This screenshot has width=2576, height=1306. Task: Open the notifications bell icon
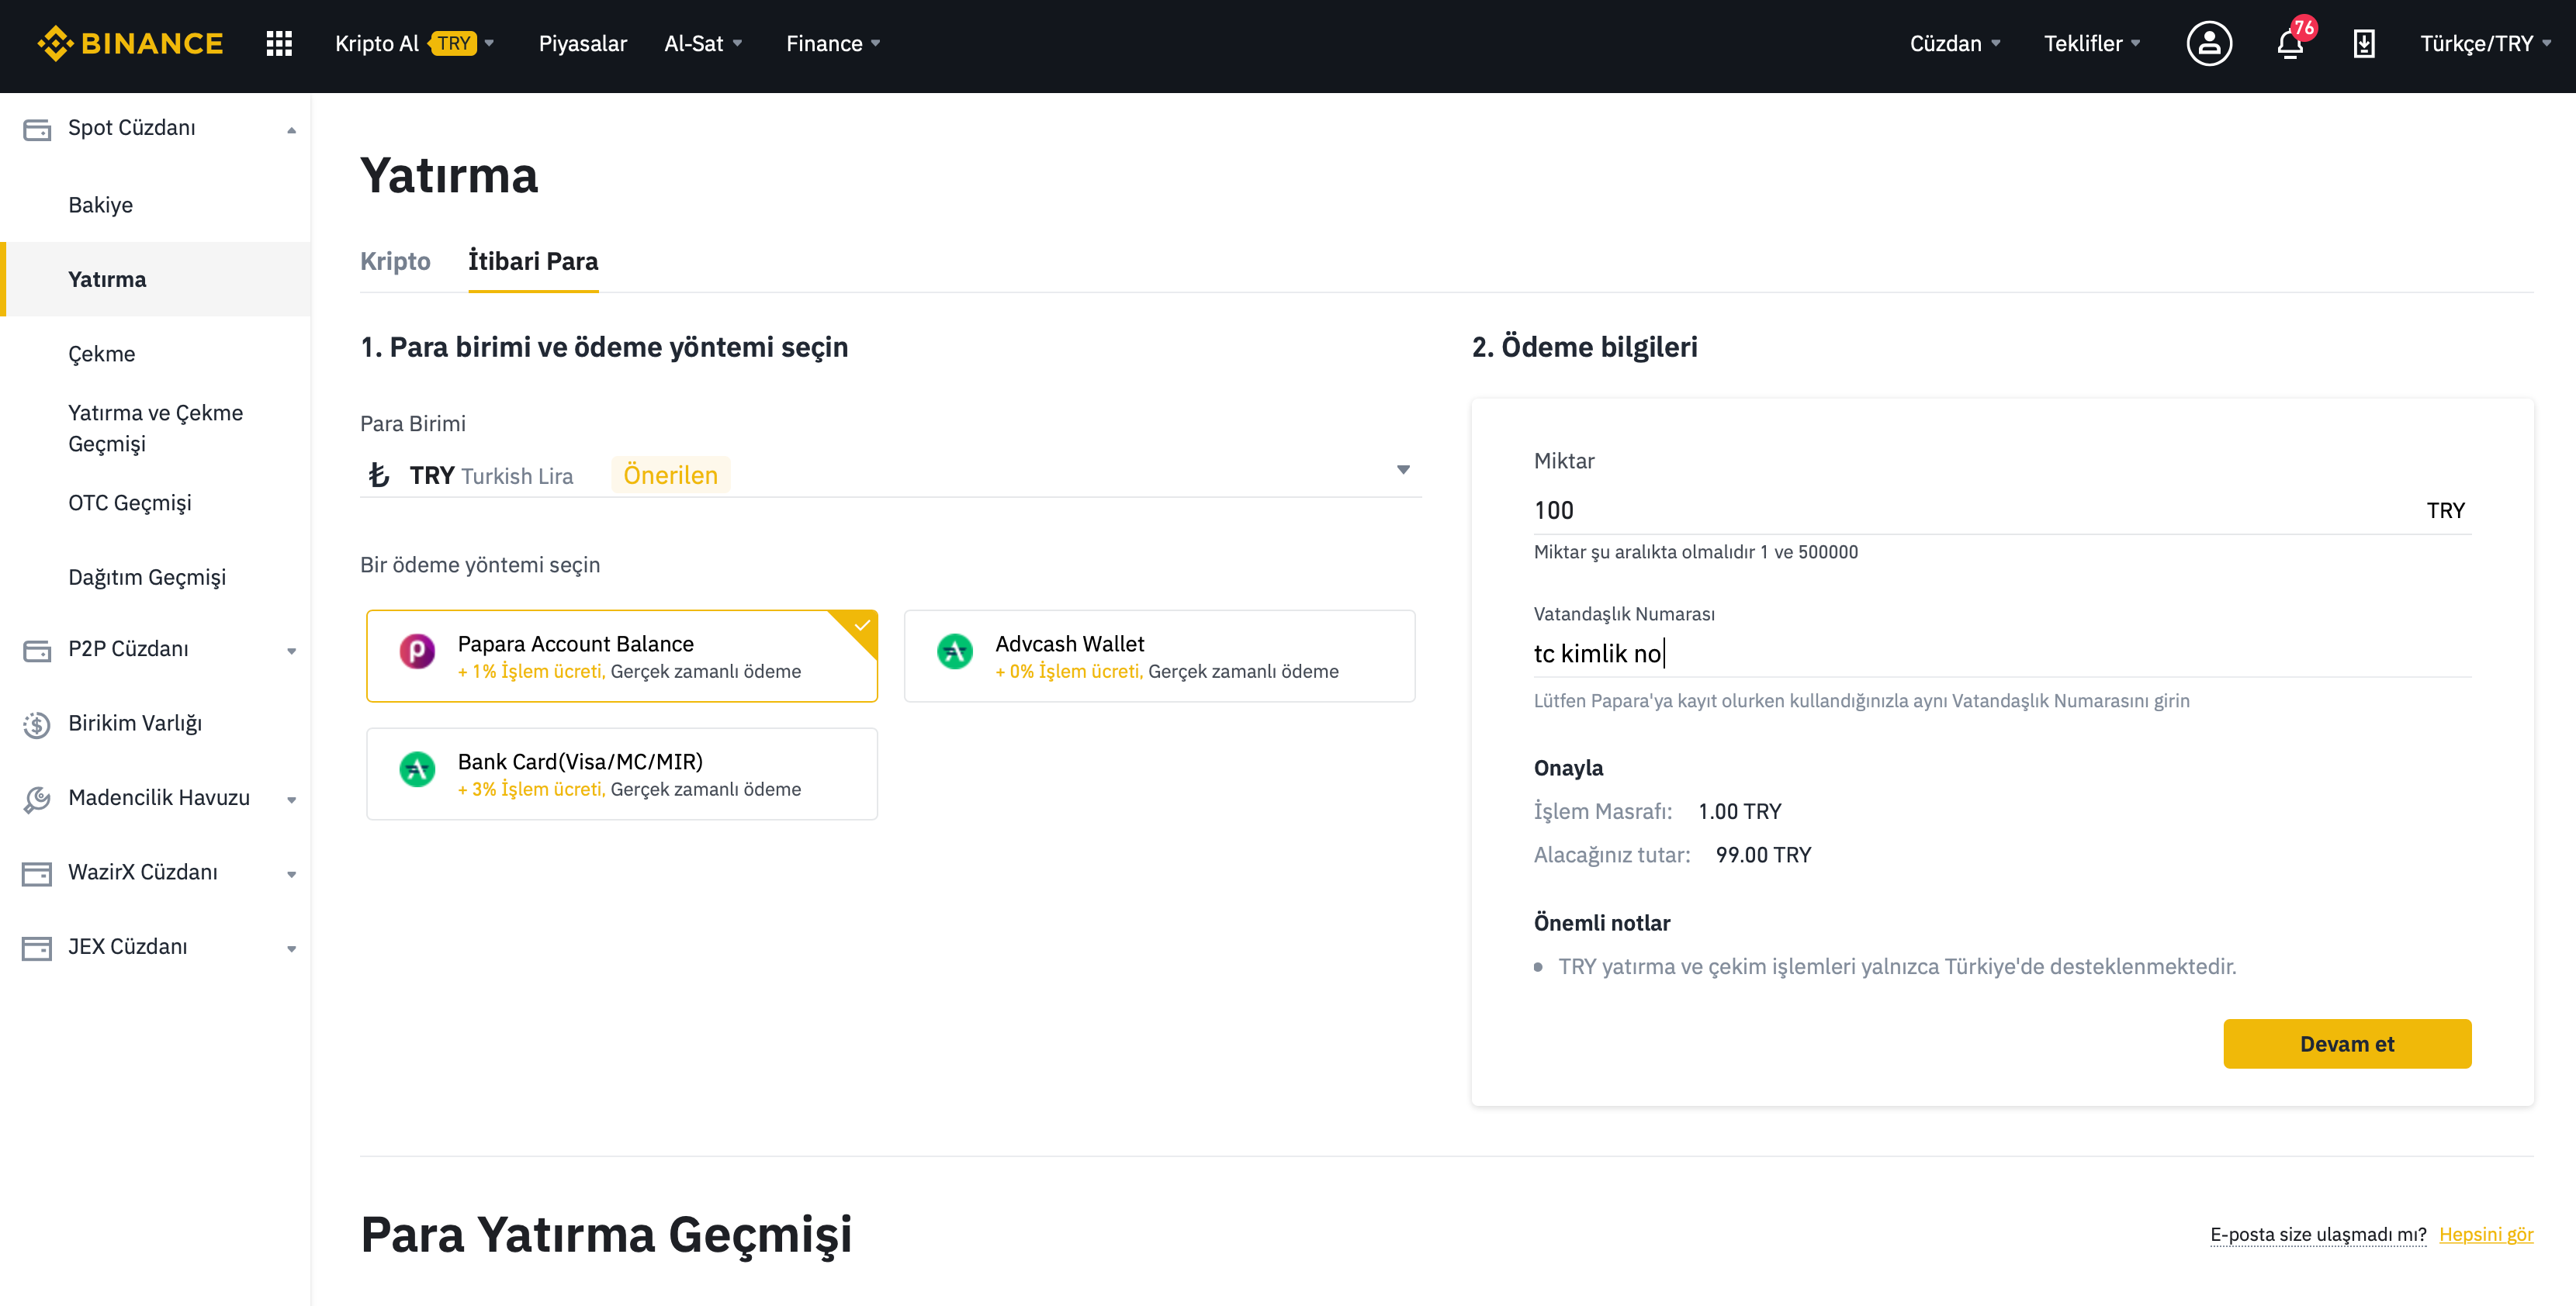pyautogui.click(x=2290, y=44)
